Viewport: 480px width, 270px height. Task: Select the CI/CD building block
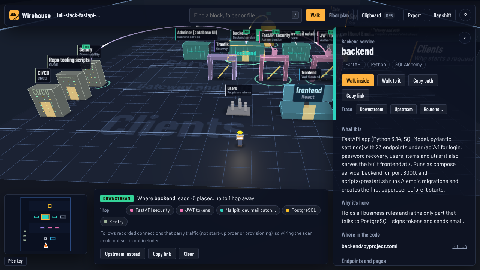coord(49,100)
